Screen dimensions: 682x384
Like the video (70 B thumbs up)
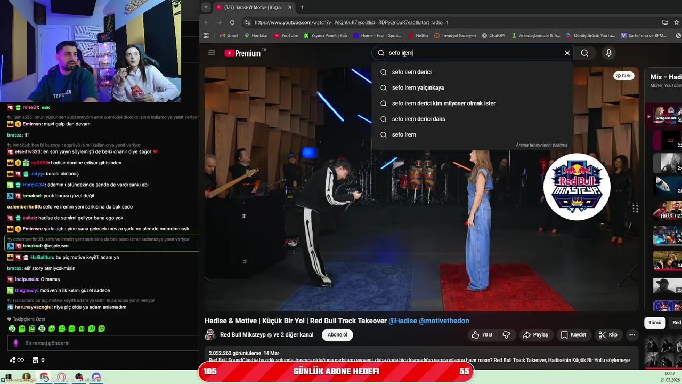482,335
